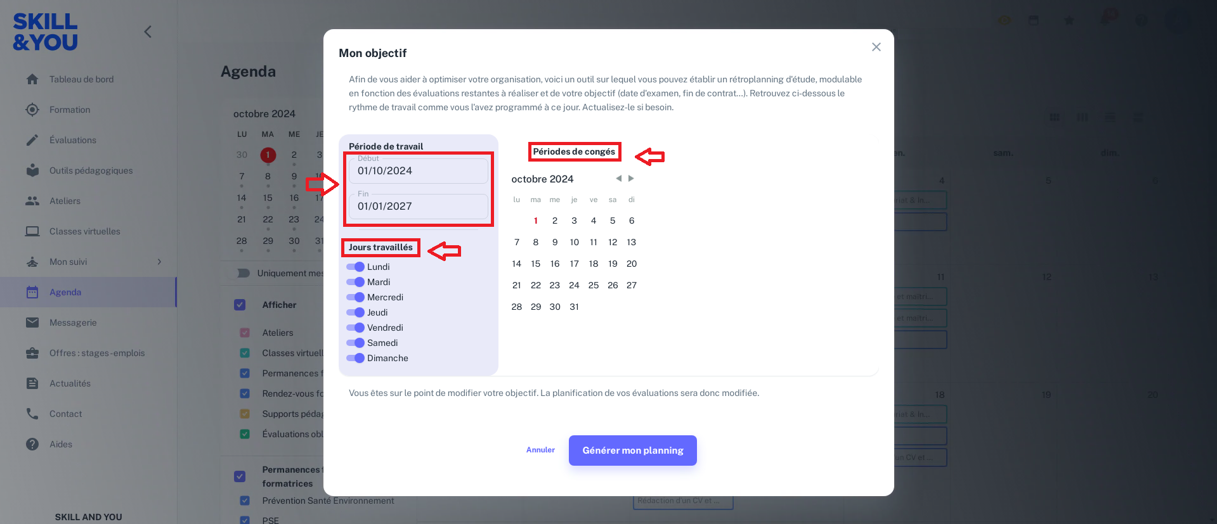1217x524 pixels.
Task: Open the Ateliers people icon
Action: click(x=32, y=201)
